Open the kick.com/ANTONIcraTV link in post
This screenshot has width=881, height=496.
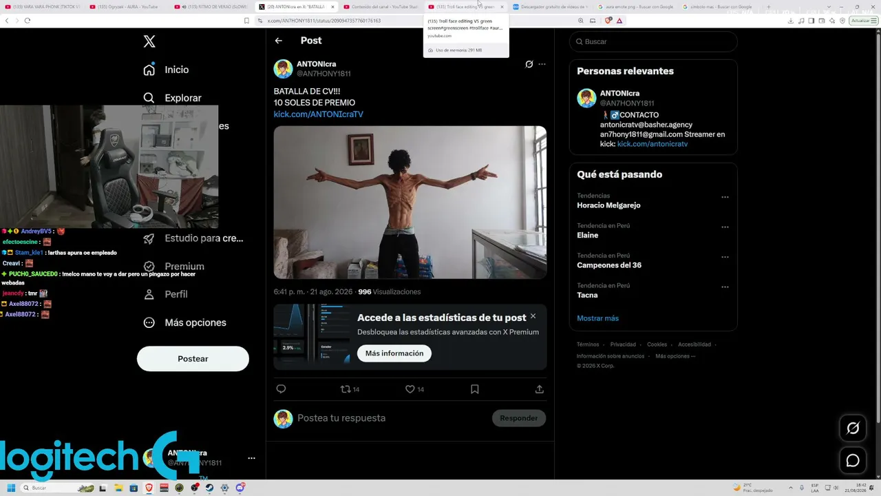[x=318, y=114]
